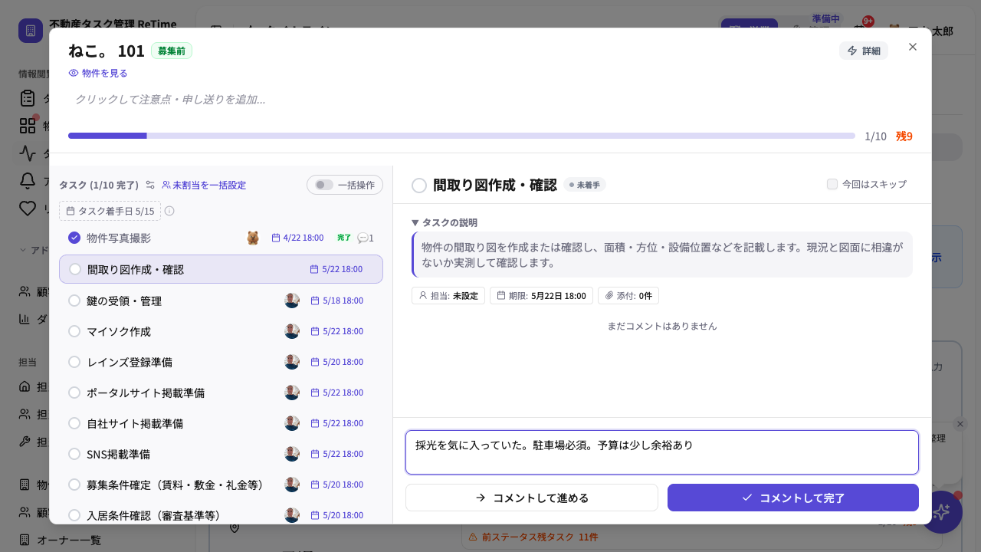The width and height of the screenshot is (981, 552).
Task: Click bell notification icon in sidebar
Action: click(28, 181)
